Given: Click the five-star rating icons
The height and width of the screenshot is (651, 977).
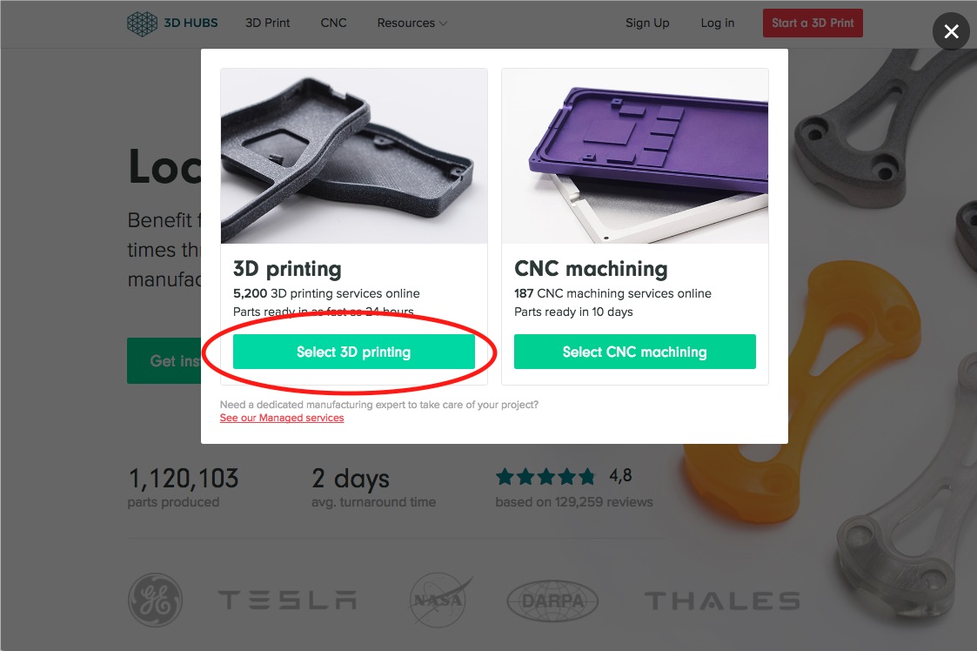Looking at the screenshot, I should pos(545,476).
